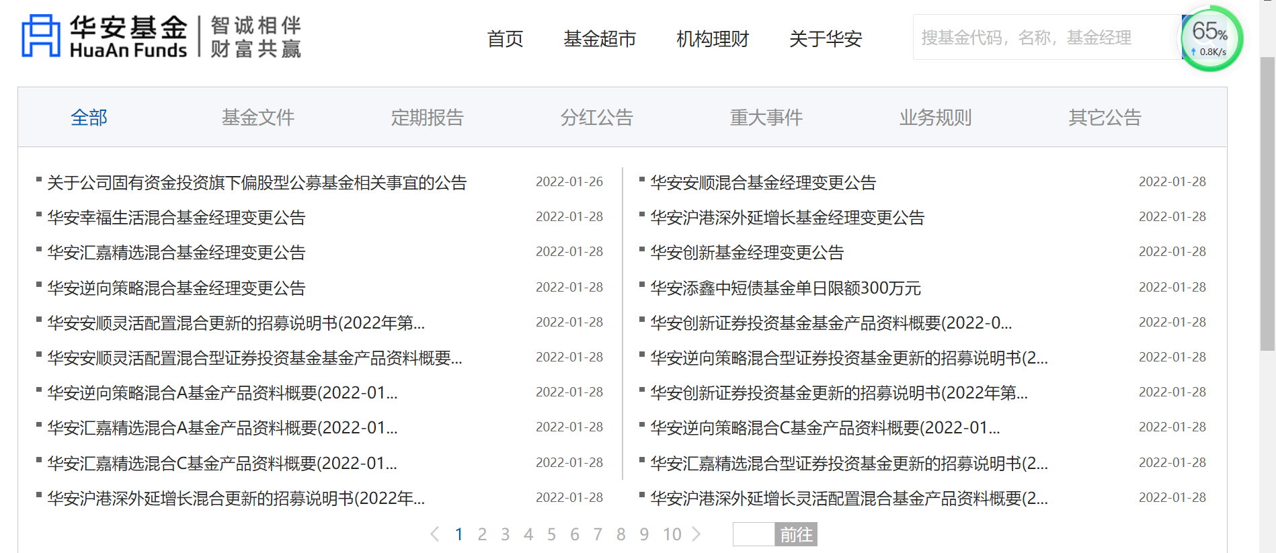Open 华安汇嘉精选混合C基金产品资料概要
The height and width of the screenshot is (553, 1276).
[x=223, y=464]
